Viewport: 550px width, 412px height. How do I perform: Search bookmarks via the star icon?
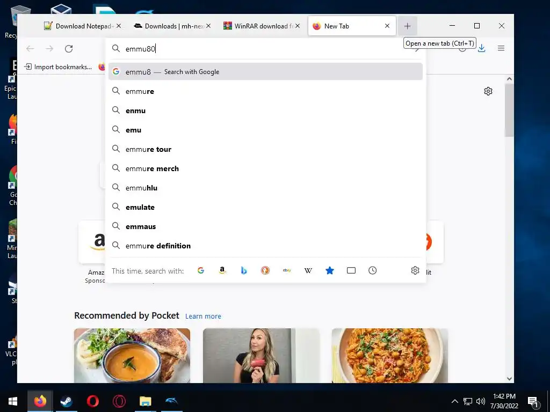click(330, 270)
